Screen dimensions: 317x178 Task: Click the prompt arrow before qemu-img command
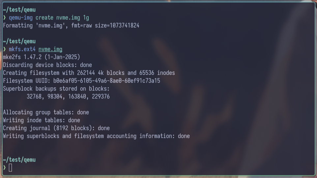(5, 18)
